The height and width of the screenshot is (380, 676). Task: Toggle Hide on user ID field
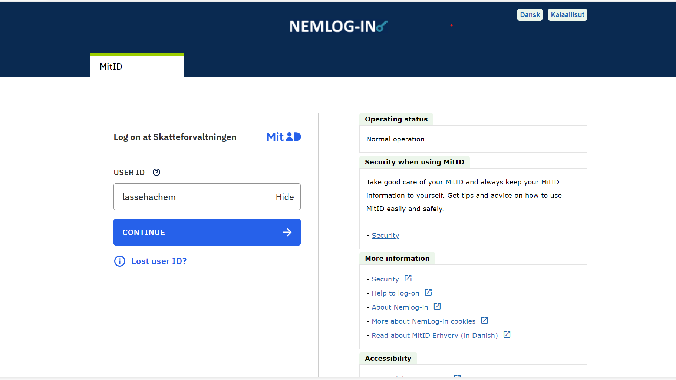click(285, 197)
